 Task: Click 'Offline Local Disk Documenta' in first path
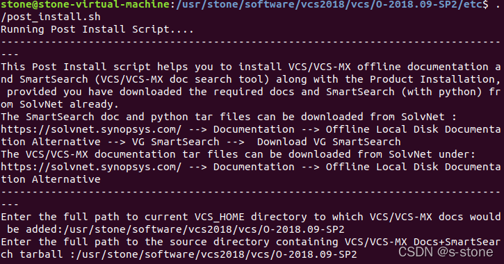[413, 129]
